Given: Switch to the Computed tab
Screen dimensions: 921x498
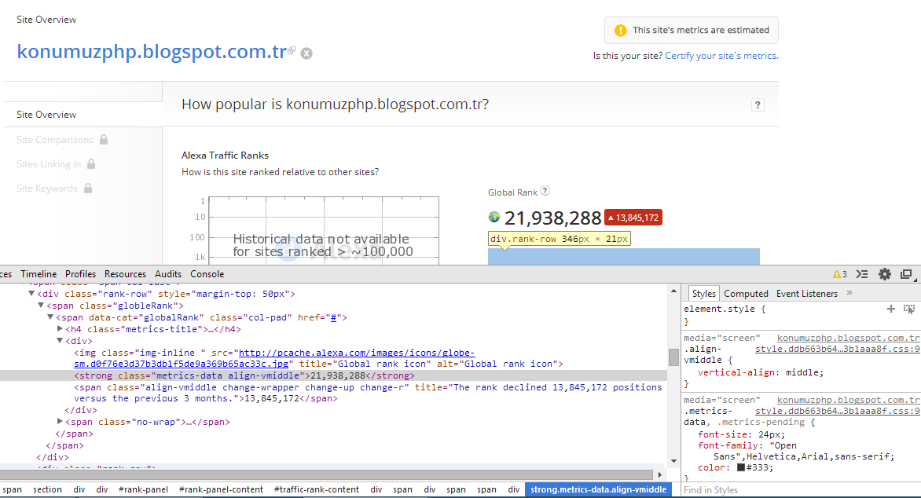Looking at the screenshot, I should (746, 294).
